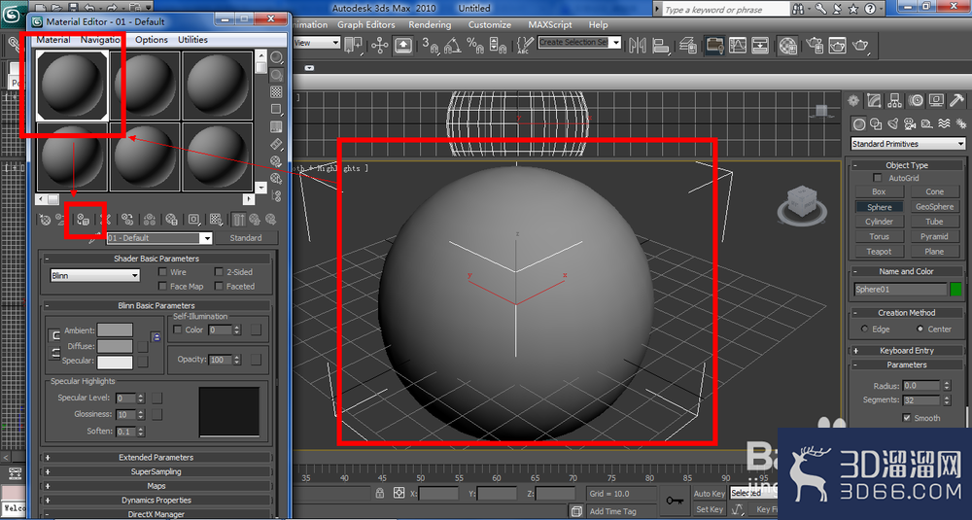
Task: Click Auto Key button
Action: click(710, 494)
